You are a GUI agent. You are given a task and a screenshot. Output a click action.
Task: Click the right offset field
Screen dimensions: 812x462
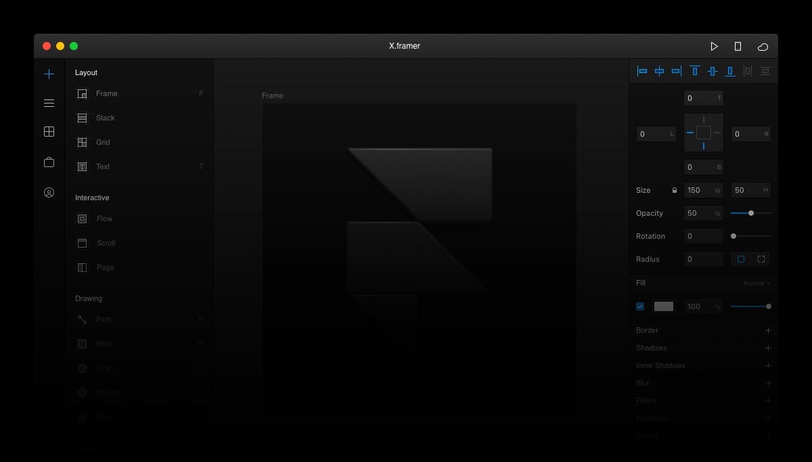pos(751,134)
